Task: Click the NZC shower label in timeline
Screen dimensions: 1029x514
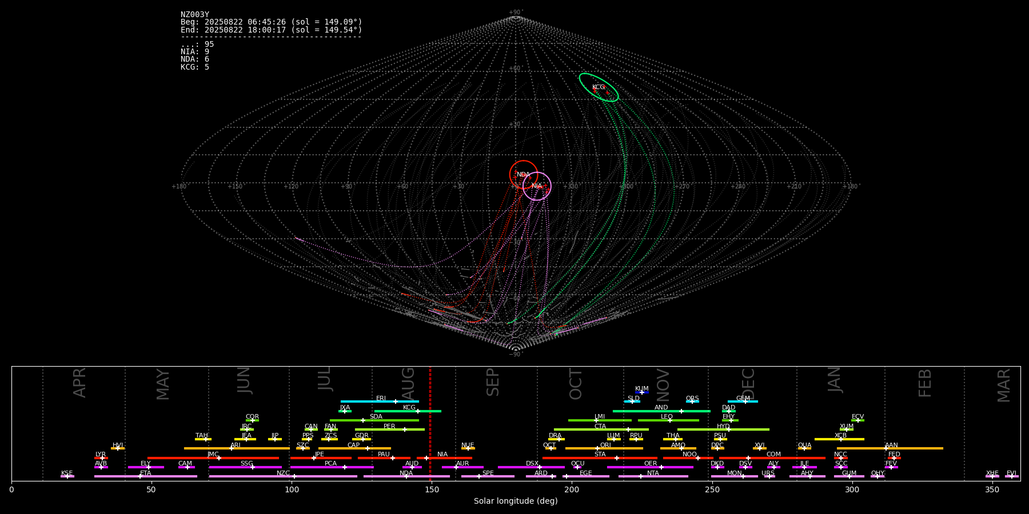Action: [x=284, y=473]
